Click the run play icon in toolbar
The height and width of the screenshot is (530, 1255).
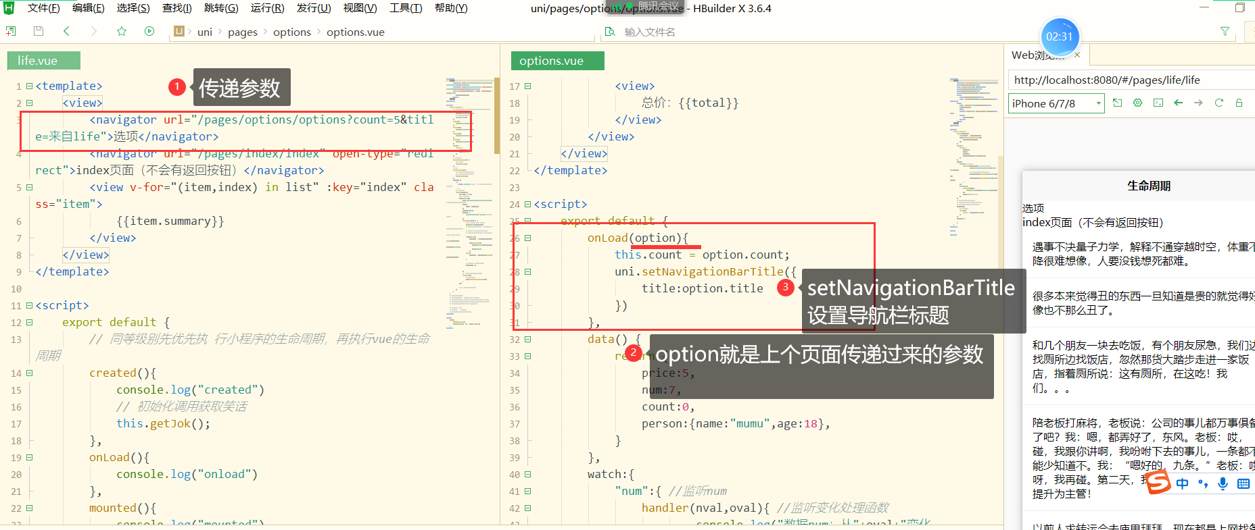(149, 31)
